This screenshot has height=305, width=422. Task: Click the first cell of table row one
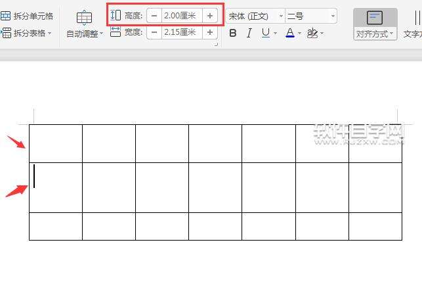(x=56, y=143)
